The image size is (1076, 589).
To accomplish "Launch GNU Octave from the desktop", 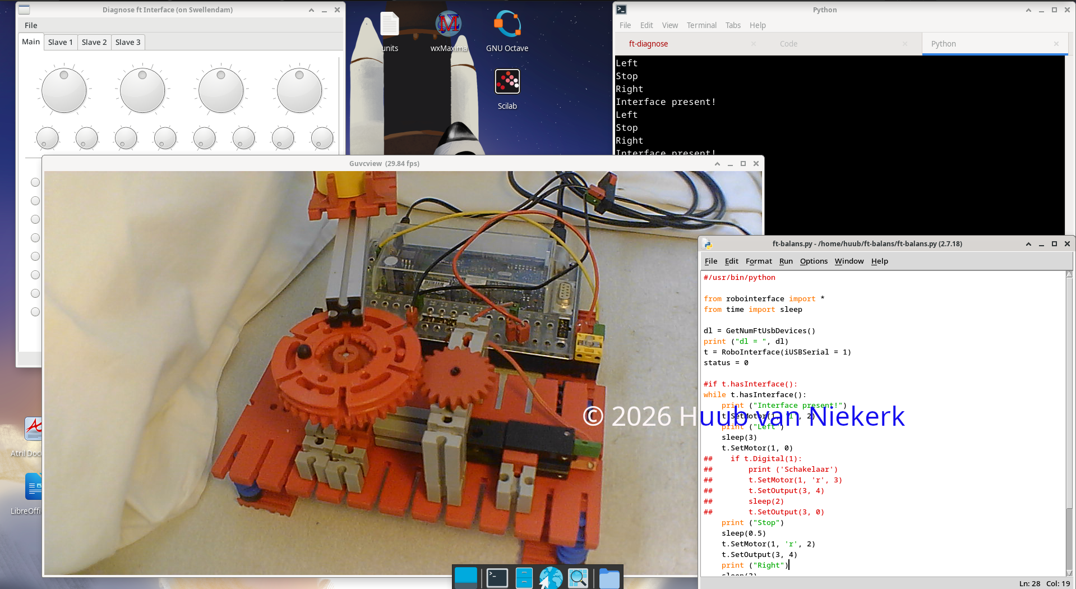I will coord(507,25).
